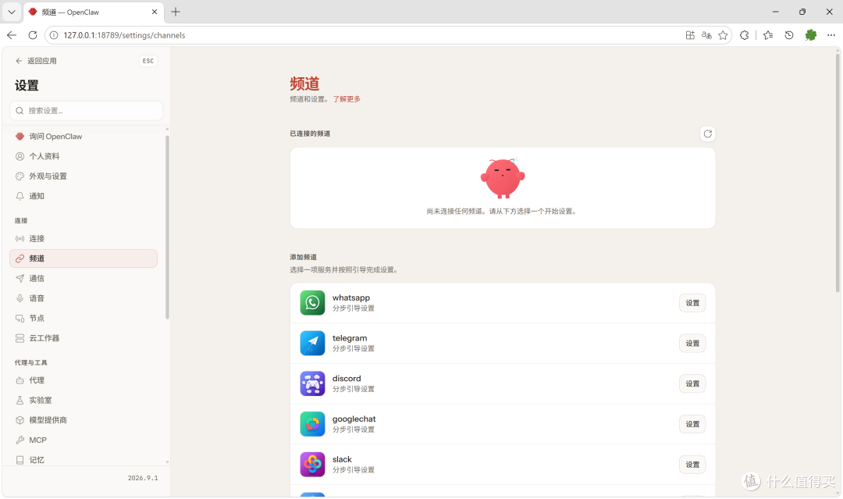Click the clover profile icon in browser toolbar
Screen dimensions: 843x499
tap(811, 35)
